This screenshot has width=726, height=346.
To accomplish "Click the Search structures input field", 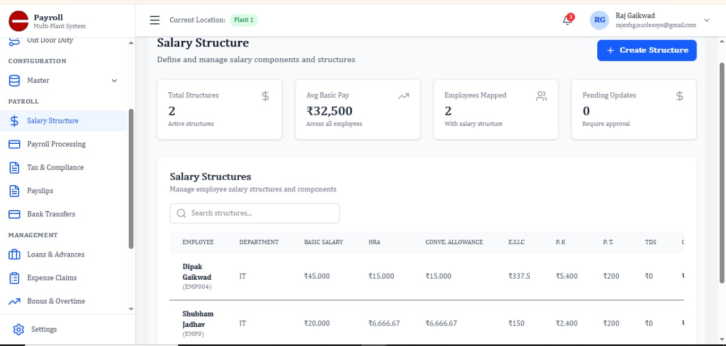I will (255, 213).
